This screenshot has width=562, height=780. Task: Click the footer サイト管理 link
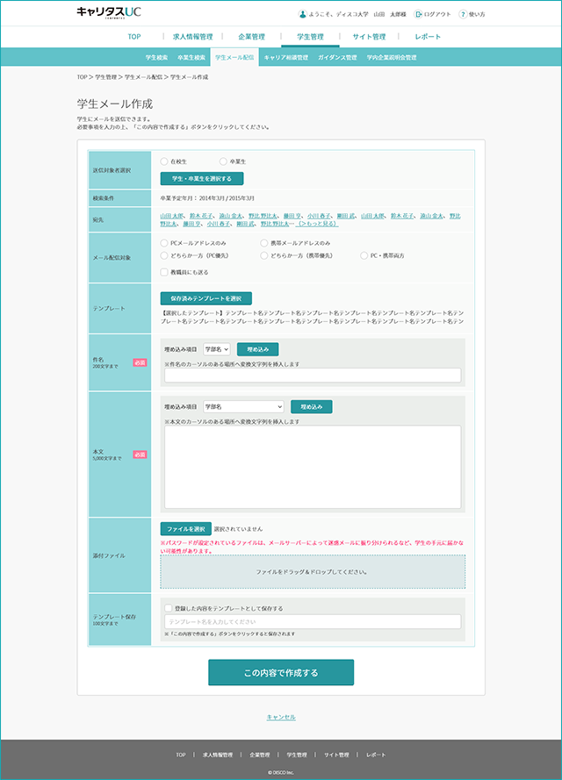pos(336,755)
